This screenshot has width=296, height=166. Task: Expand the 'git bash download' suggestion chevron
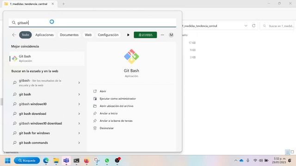click(x=79, y=114)
